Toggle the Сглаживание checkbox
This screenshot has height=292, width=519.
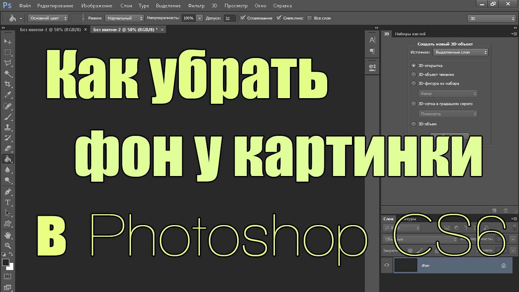pyautogui.click(x=243, y=18)
